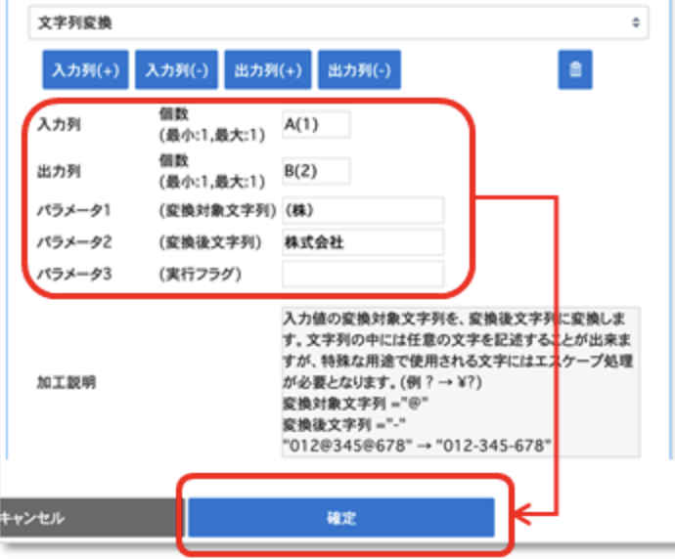Viewport: 675px width, 559px height.
Task: Remove an output column with 出力列(-)
Action: 359,70
